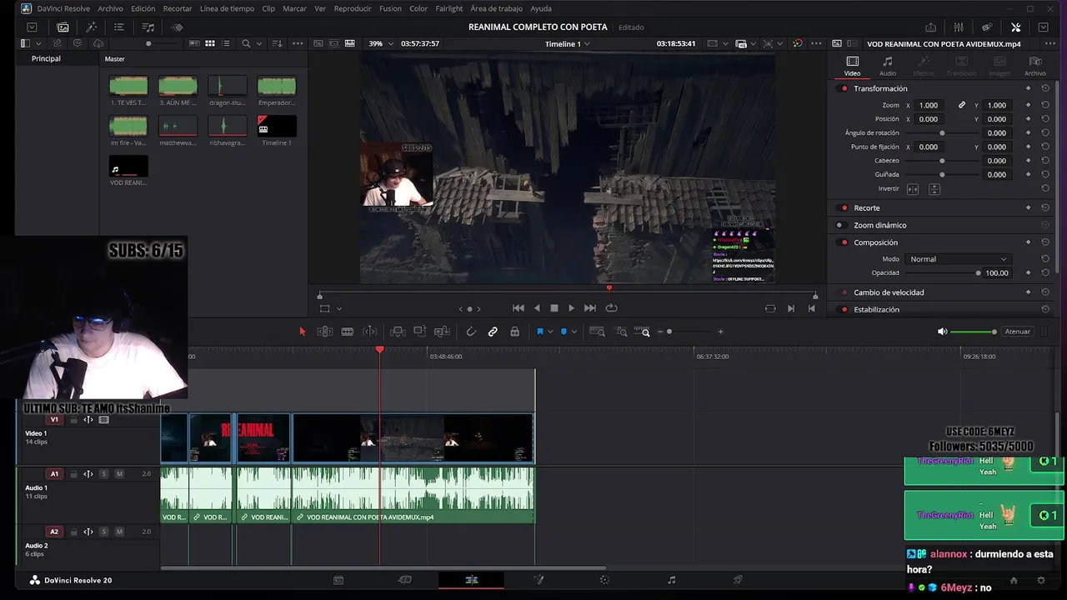Enable the Zoom dinámico toggle
Screen dimensions: 1067x600
839,225
